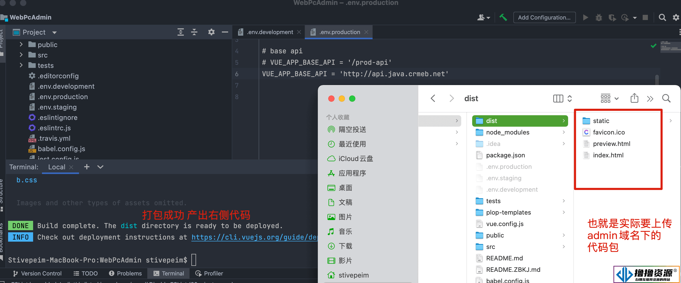Screen dimensions: 681x283
Task: Select AirDrop (隔空投送) in Finder sidebar
Action: pos(347,130)
